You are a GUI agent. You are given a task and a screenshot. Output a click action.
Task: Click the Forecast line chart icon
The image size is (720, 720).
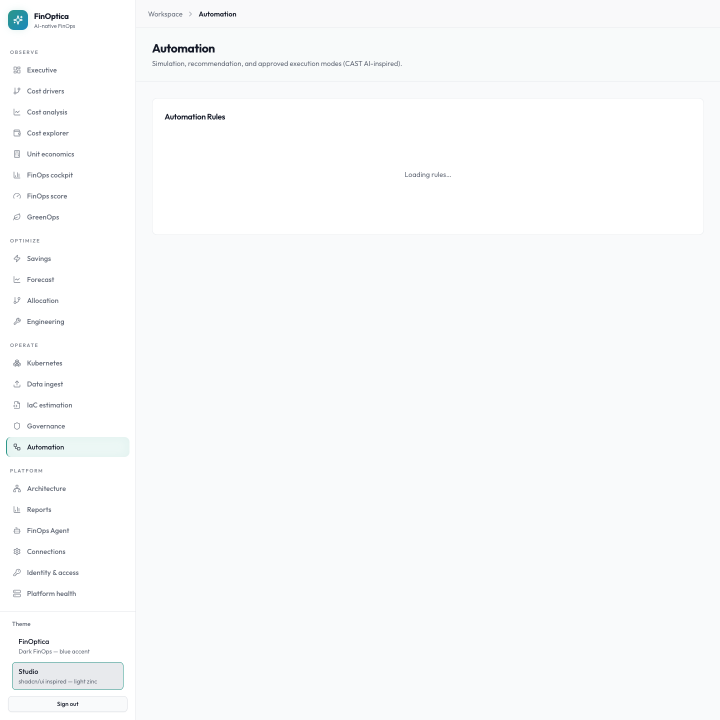pos(17,279)
